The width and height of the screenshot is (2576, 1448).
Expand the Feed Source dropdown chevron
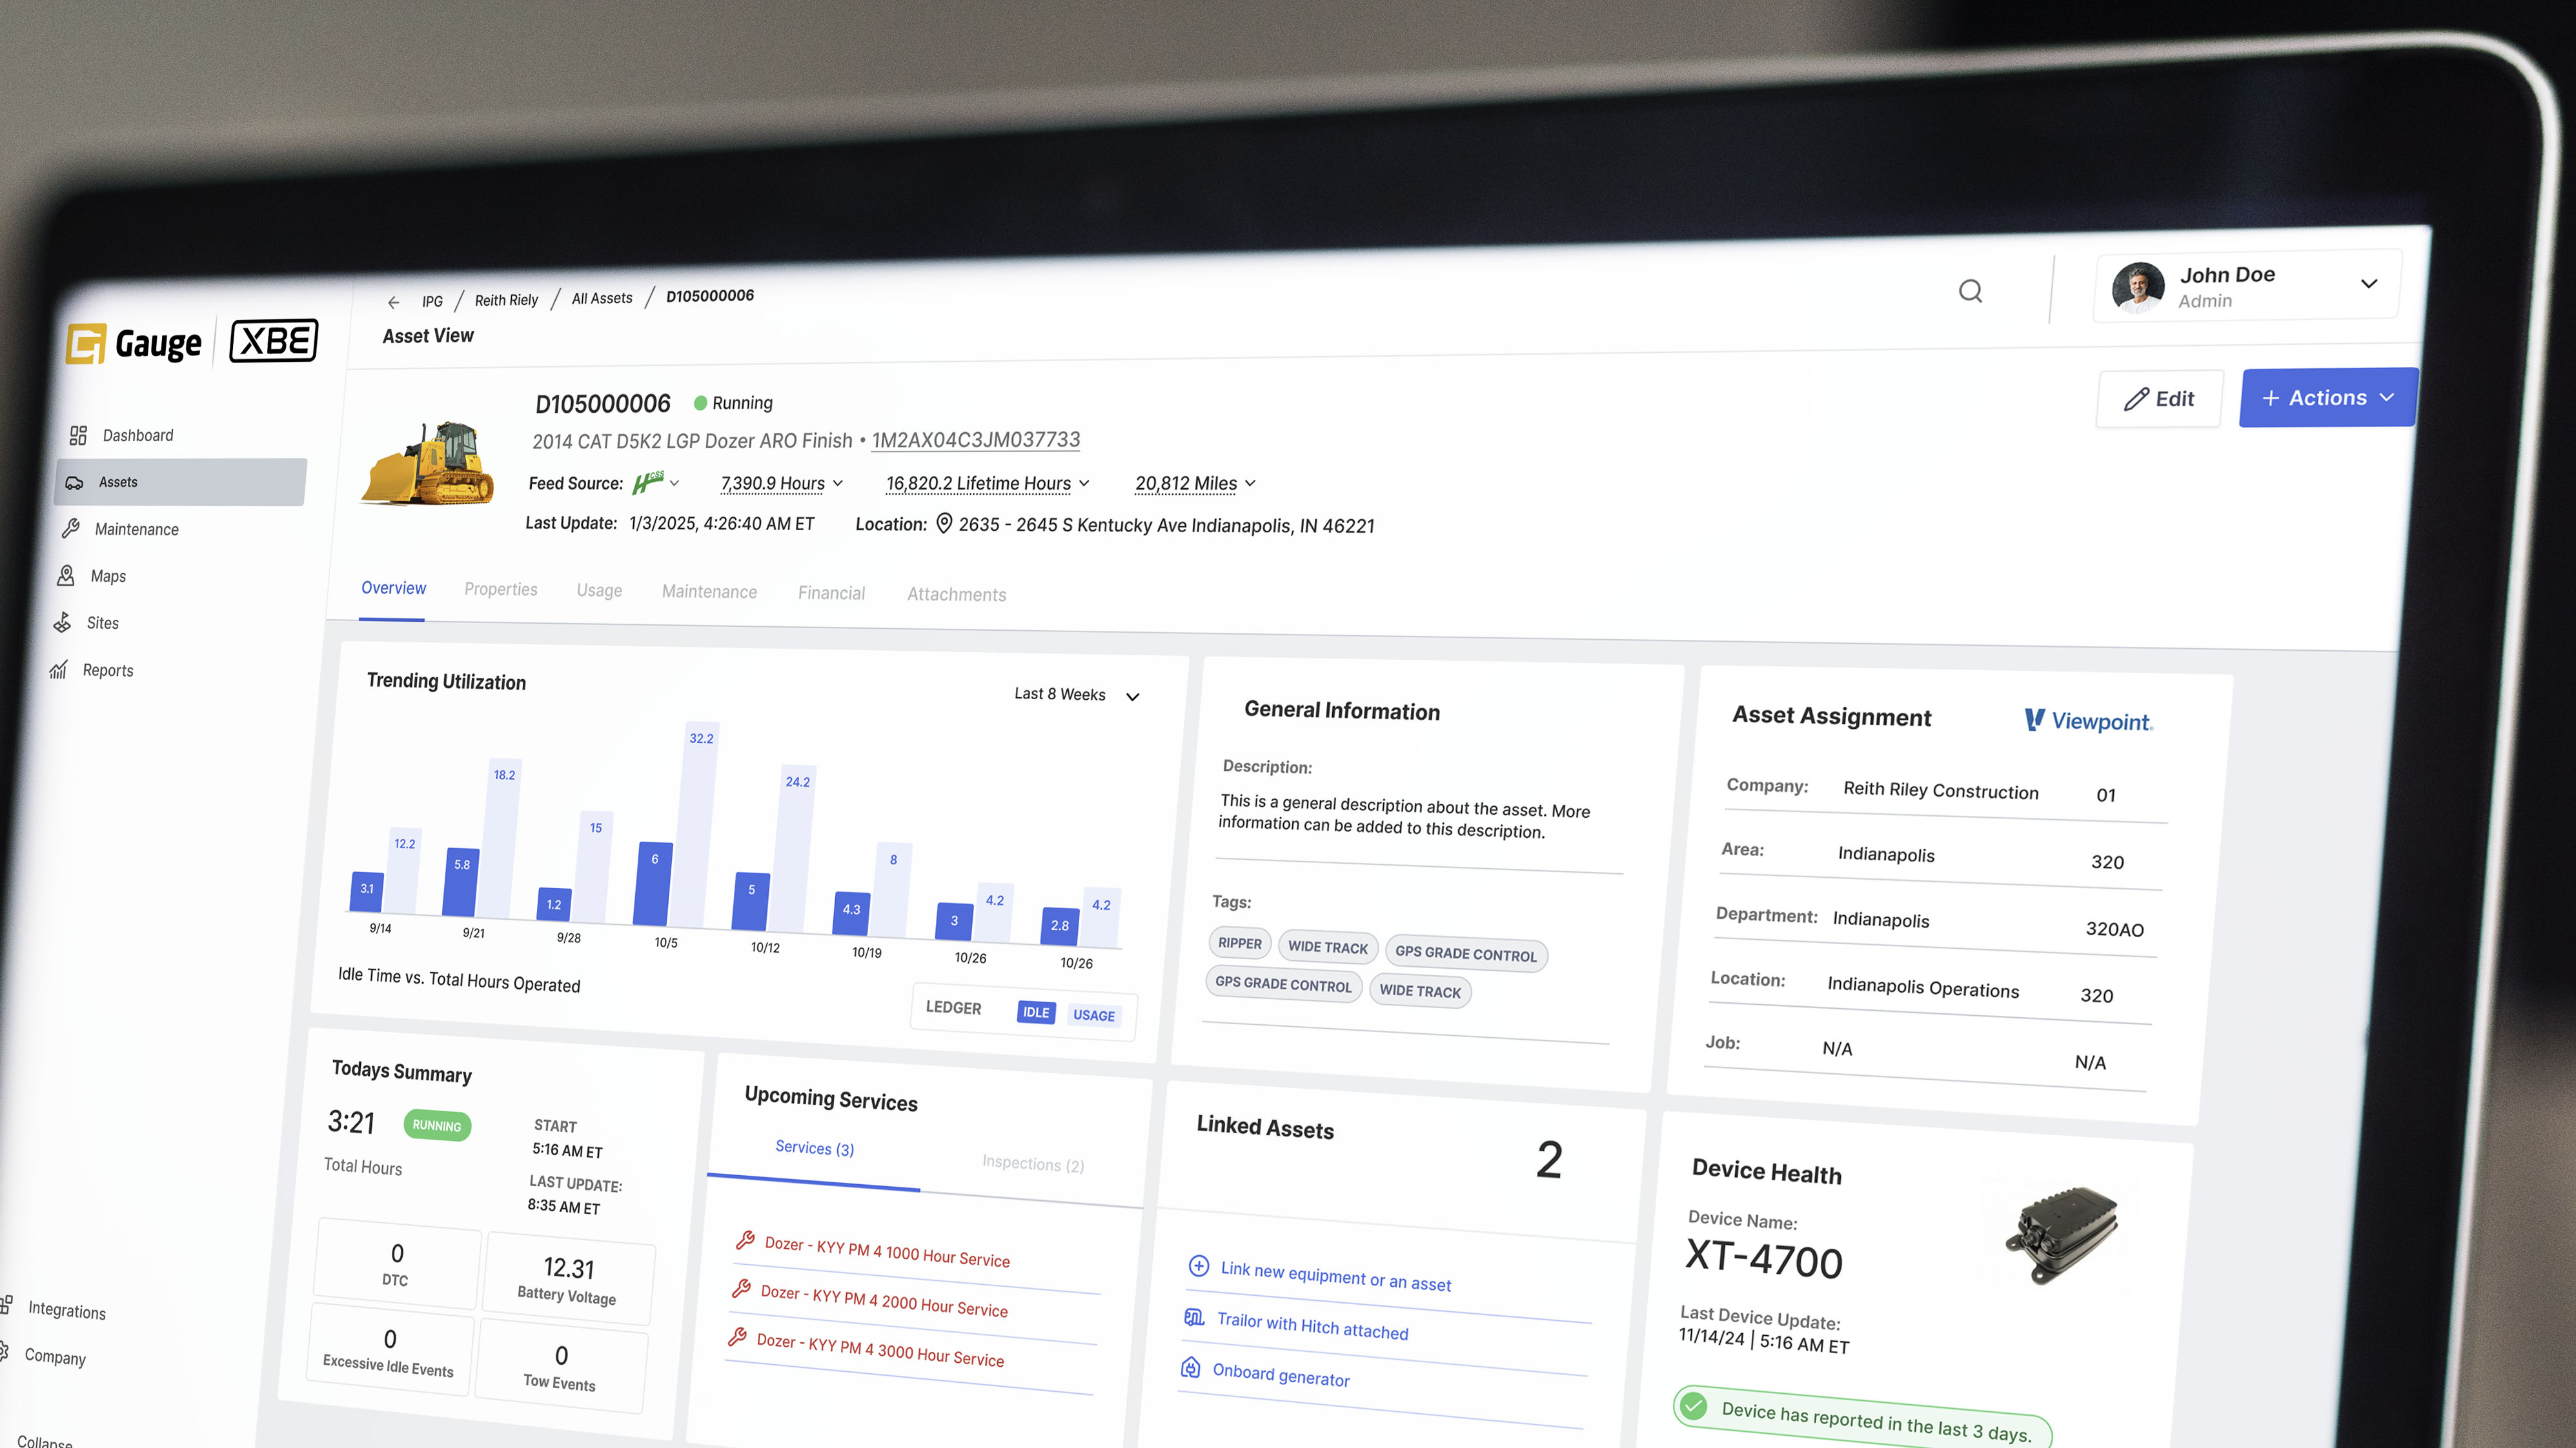pyautogui.click(x=675, y=484)
